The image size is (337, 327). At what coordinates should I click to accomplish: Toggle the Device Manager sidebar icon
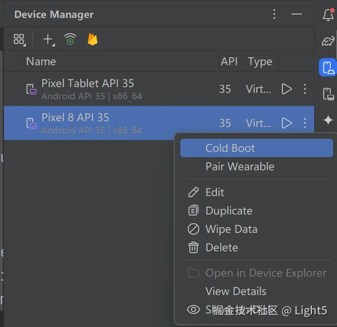click(x=328, y=67)
